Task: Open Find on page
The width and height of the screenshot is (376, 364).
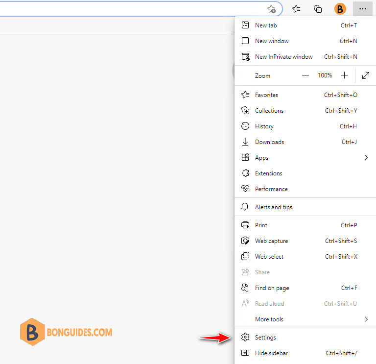Action: tap(305, 288)
